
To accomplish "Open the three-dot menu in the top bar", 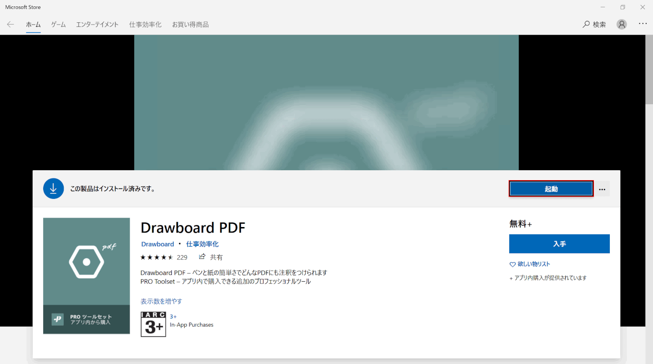I will pyautogui.click(x=643, y=24).
